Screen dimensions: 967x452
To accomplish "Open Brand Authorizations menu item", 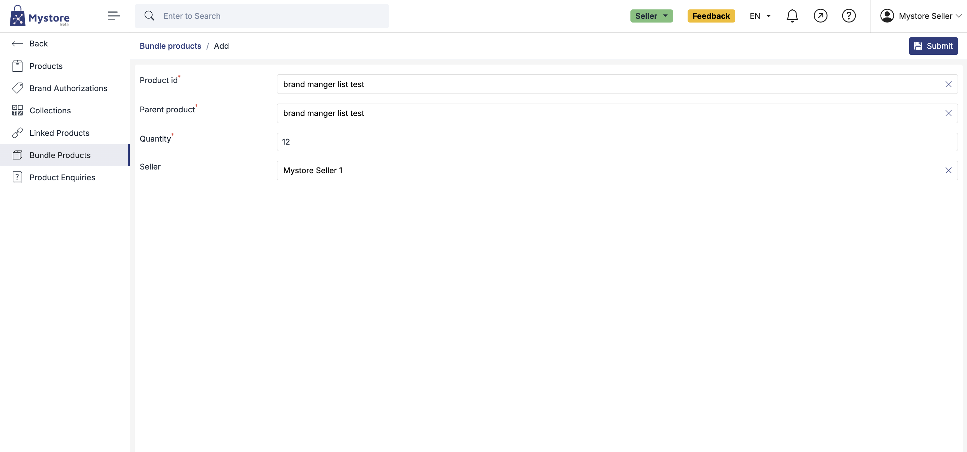I will [x=68, y=88].
